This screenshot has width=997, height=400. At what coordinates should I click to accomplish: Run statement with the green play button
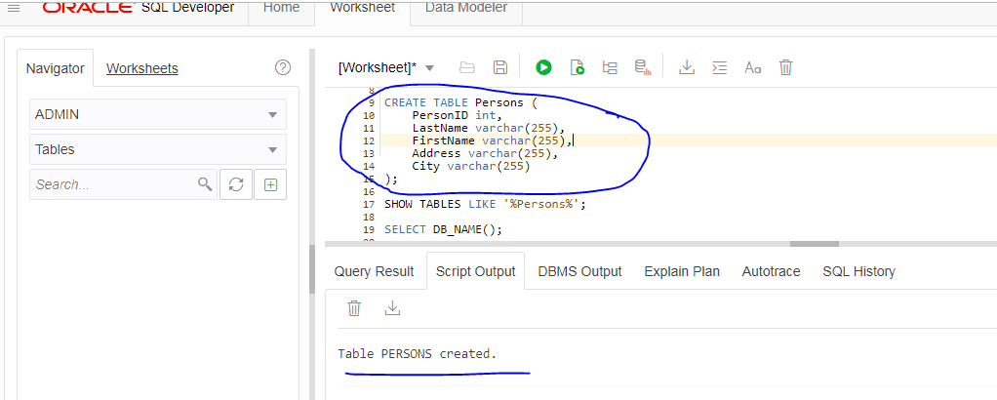(543, 67)
